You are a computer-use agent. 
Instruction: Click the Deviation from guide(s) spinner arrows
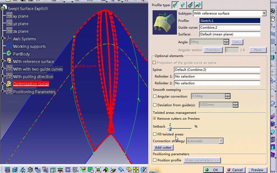235,105
